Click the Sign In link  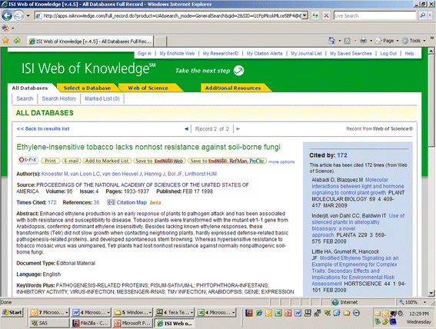(145, 53)
